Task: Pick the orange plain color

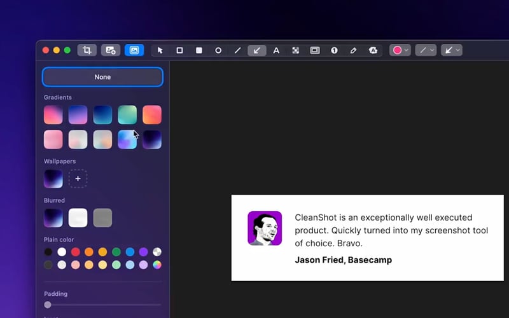Action: (x=89, y=252)
